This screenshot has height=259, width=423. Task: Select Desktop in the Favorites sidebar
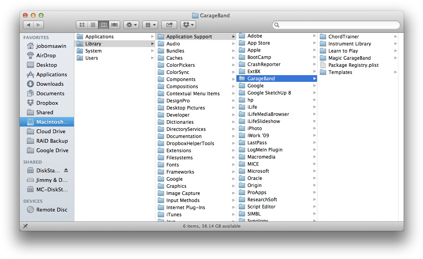point(47,65)
